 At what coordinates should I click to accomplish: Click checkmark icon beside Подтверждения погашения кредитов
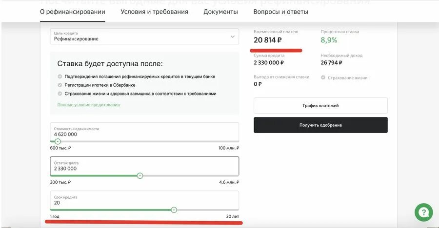[60, 76]
